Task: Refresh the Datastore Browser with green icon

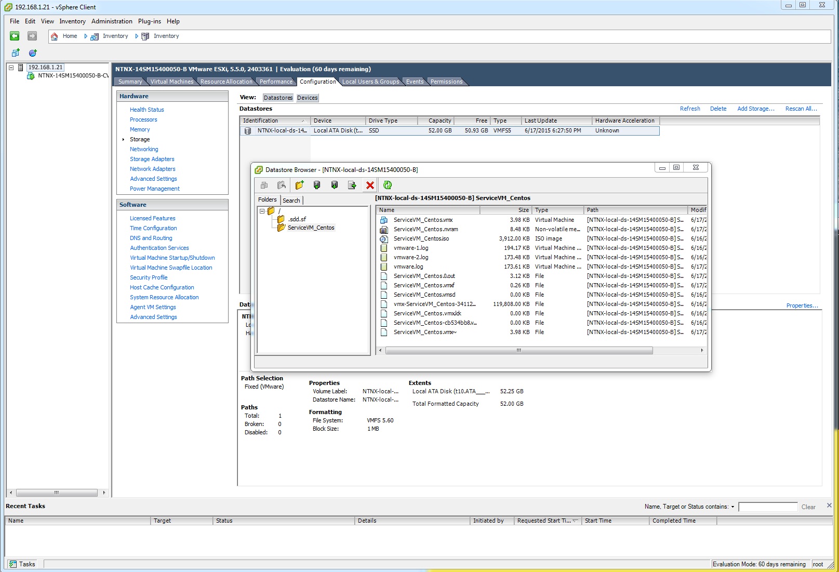Action: (x=388, y=185)
